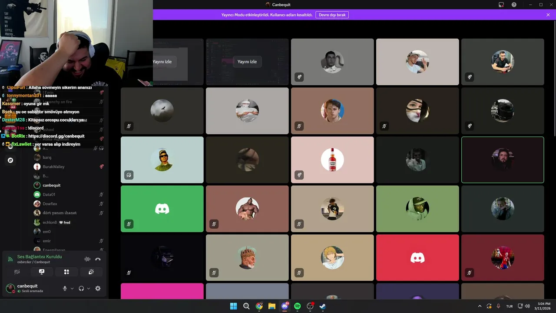The width and height of the screenshot is (556, 313).
Task: Select BurakWalley in the voice member list
Action: click(69, 167)
